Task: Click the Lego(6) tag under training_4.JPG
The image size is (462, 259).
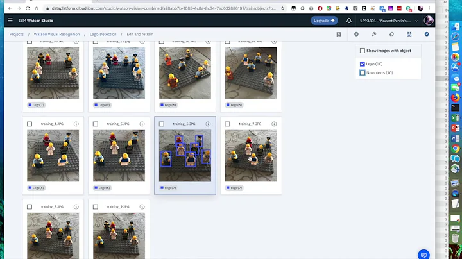Action: (x=36, y=187)
